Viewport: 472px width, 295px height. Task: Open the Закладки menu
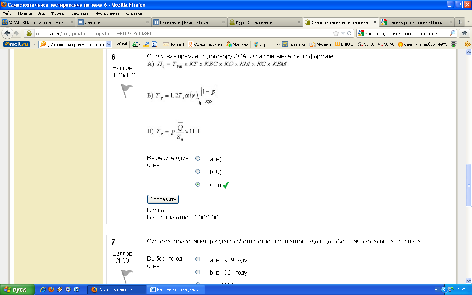[x=80, y=13]
